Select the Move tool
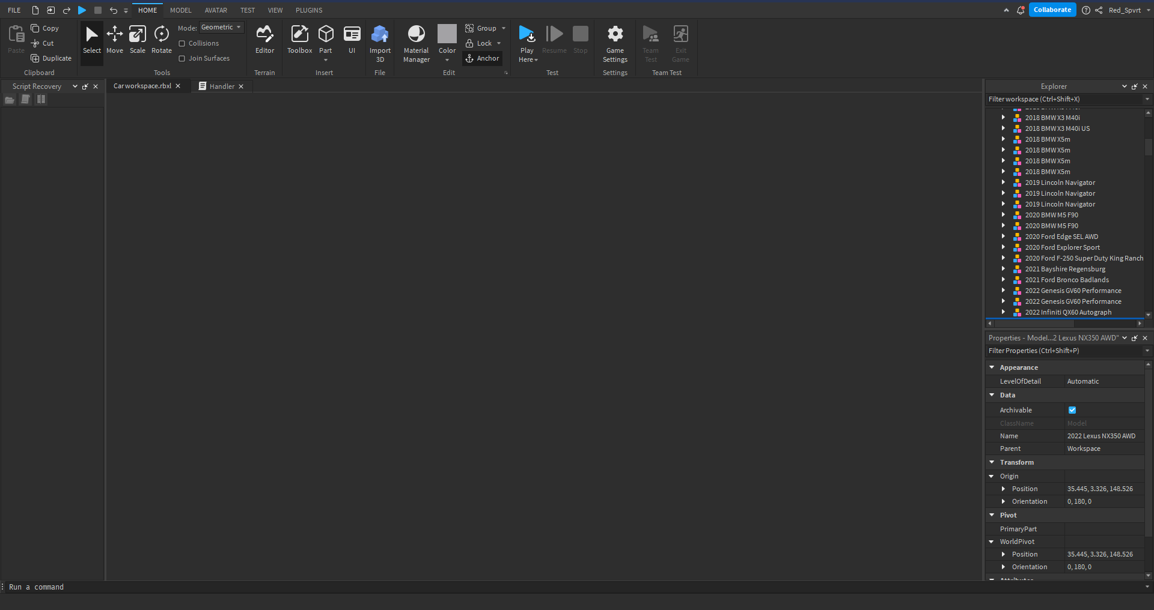1154x610 pixels. click(114, 40)
